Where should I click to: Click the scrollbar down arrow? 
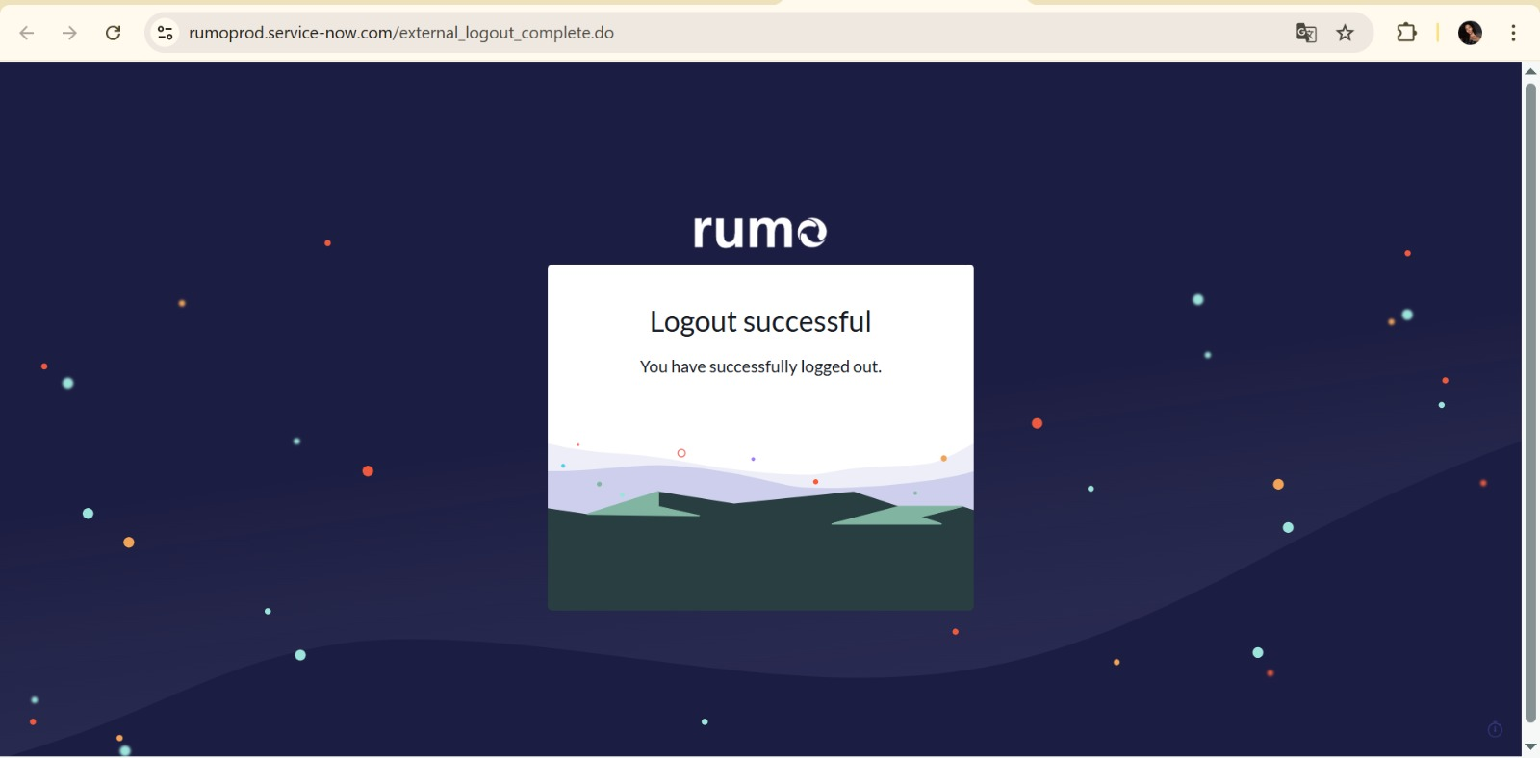[x=1530, y=747]
